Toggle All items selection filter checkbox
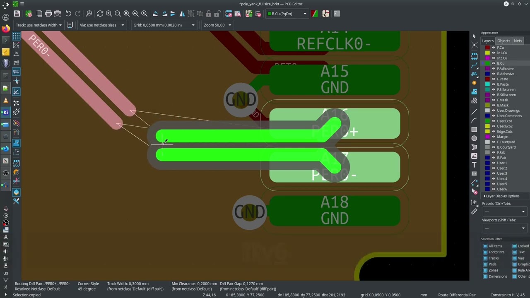The height and width of the screenshot is (298, 530). 485,246
